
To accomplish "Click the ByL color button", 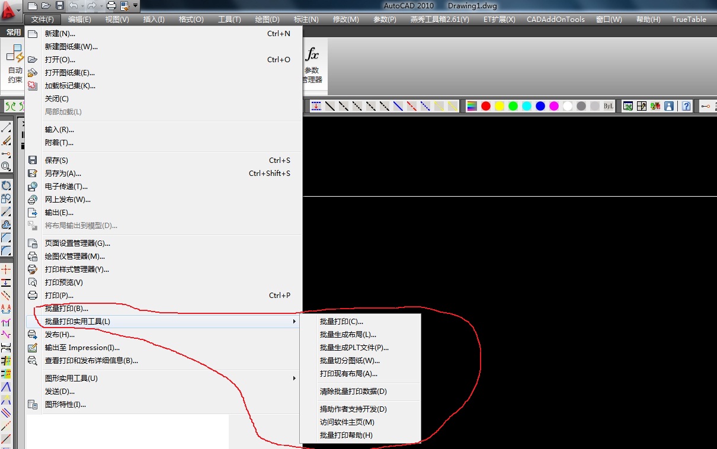I will point(609,106).
